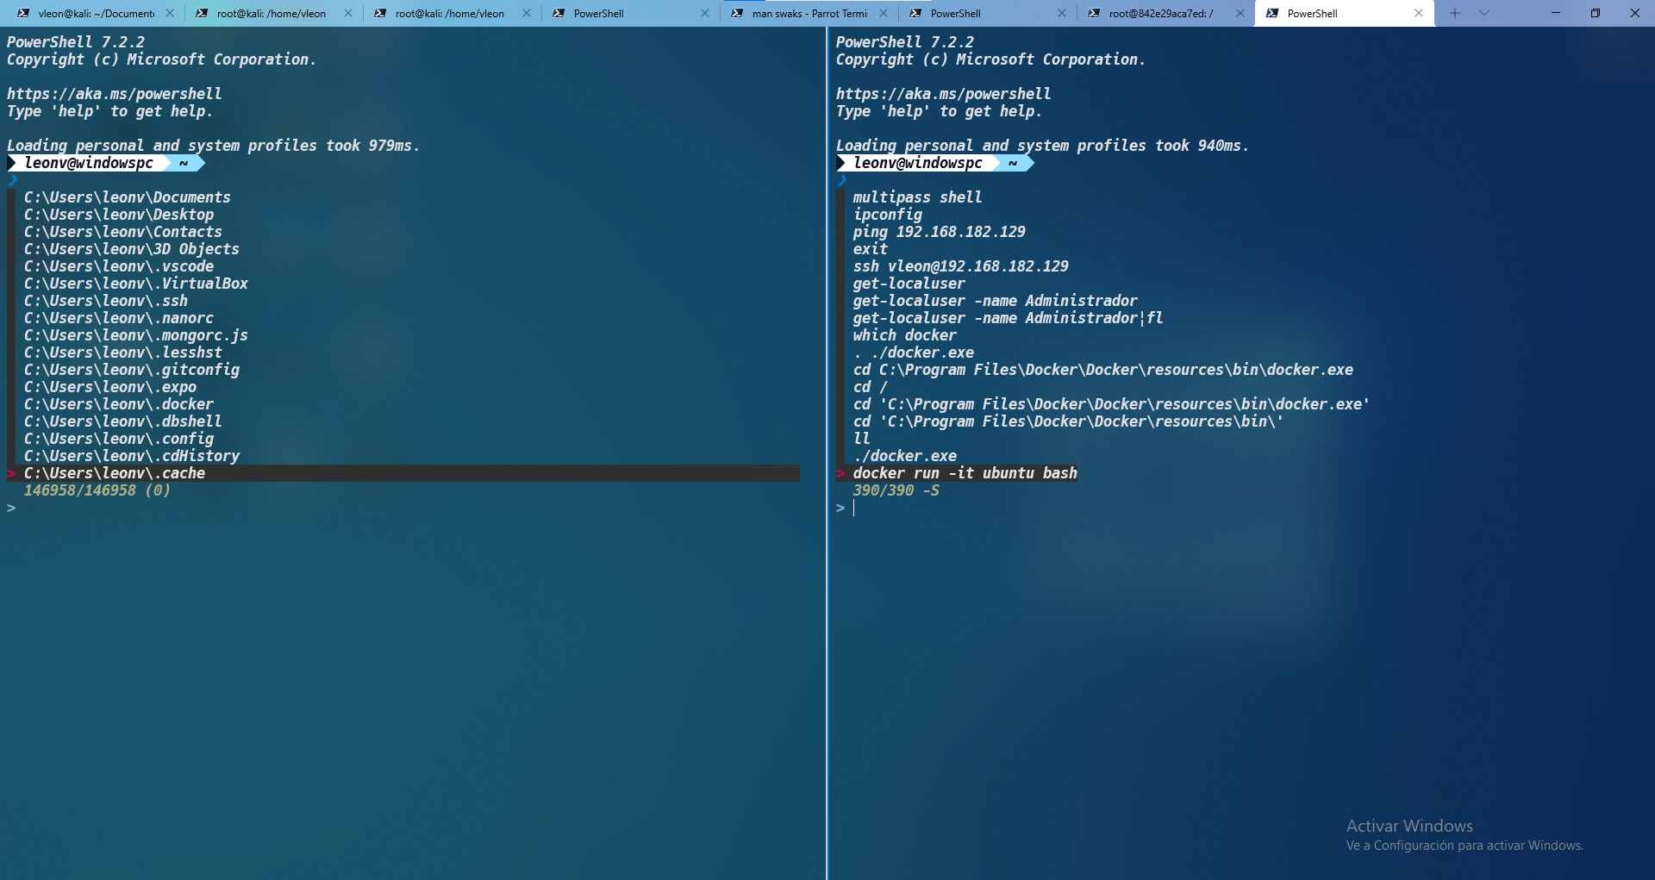Click the https://aka.ms/powershell link in right pane
The image size is (1655, 880).
click(943, 94)
